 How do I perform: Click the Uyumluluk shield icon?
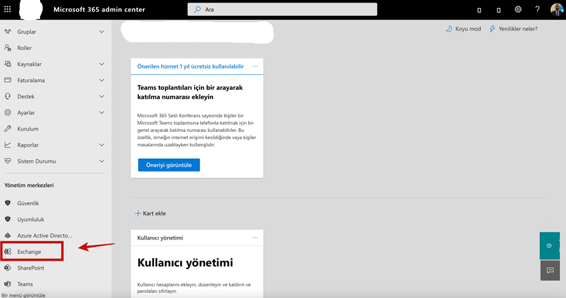tap(8, 219)
